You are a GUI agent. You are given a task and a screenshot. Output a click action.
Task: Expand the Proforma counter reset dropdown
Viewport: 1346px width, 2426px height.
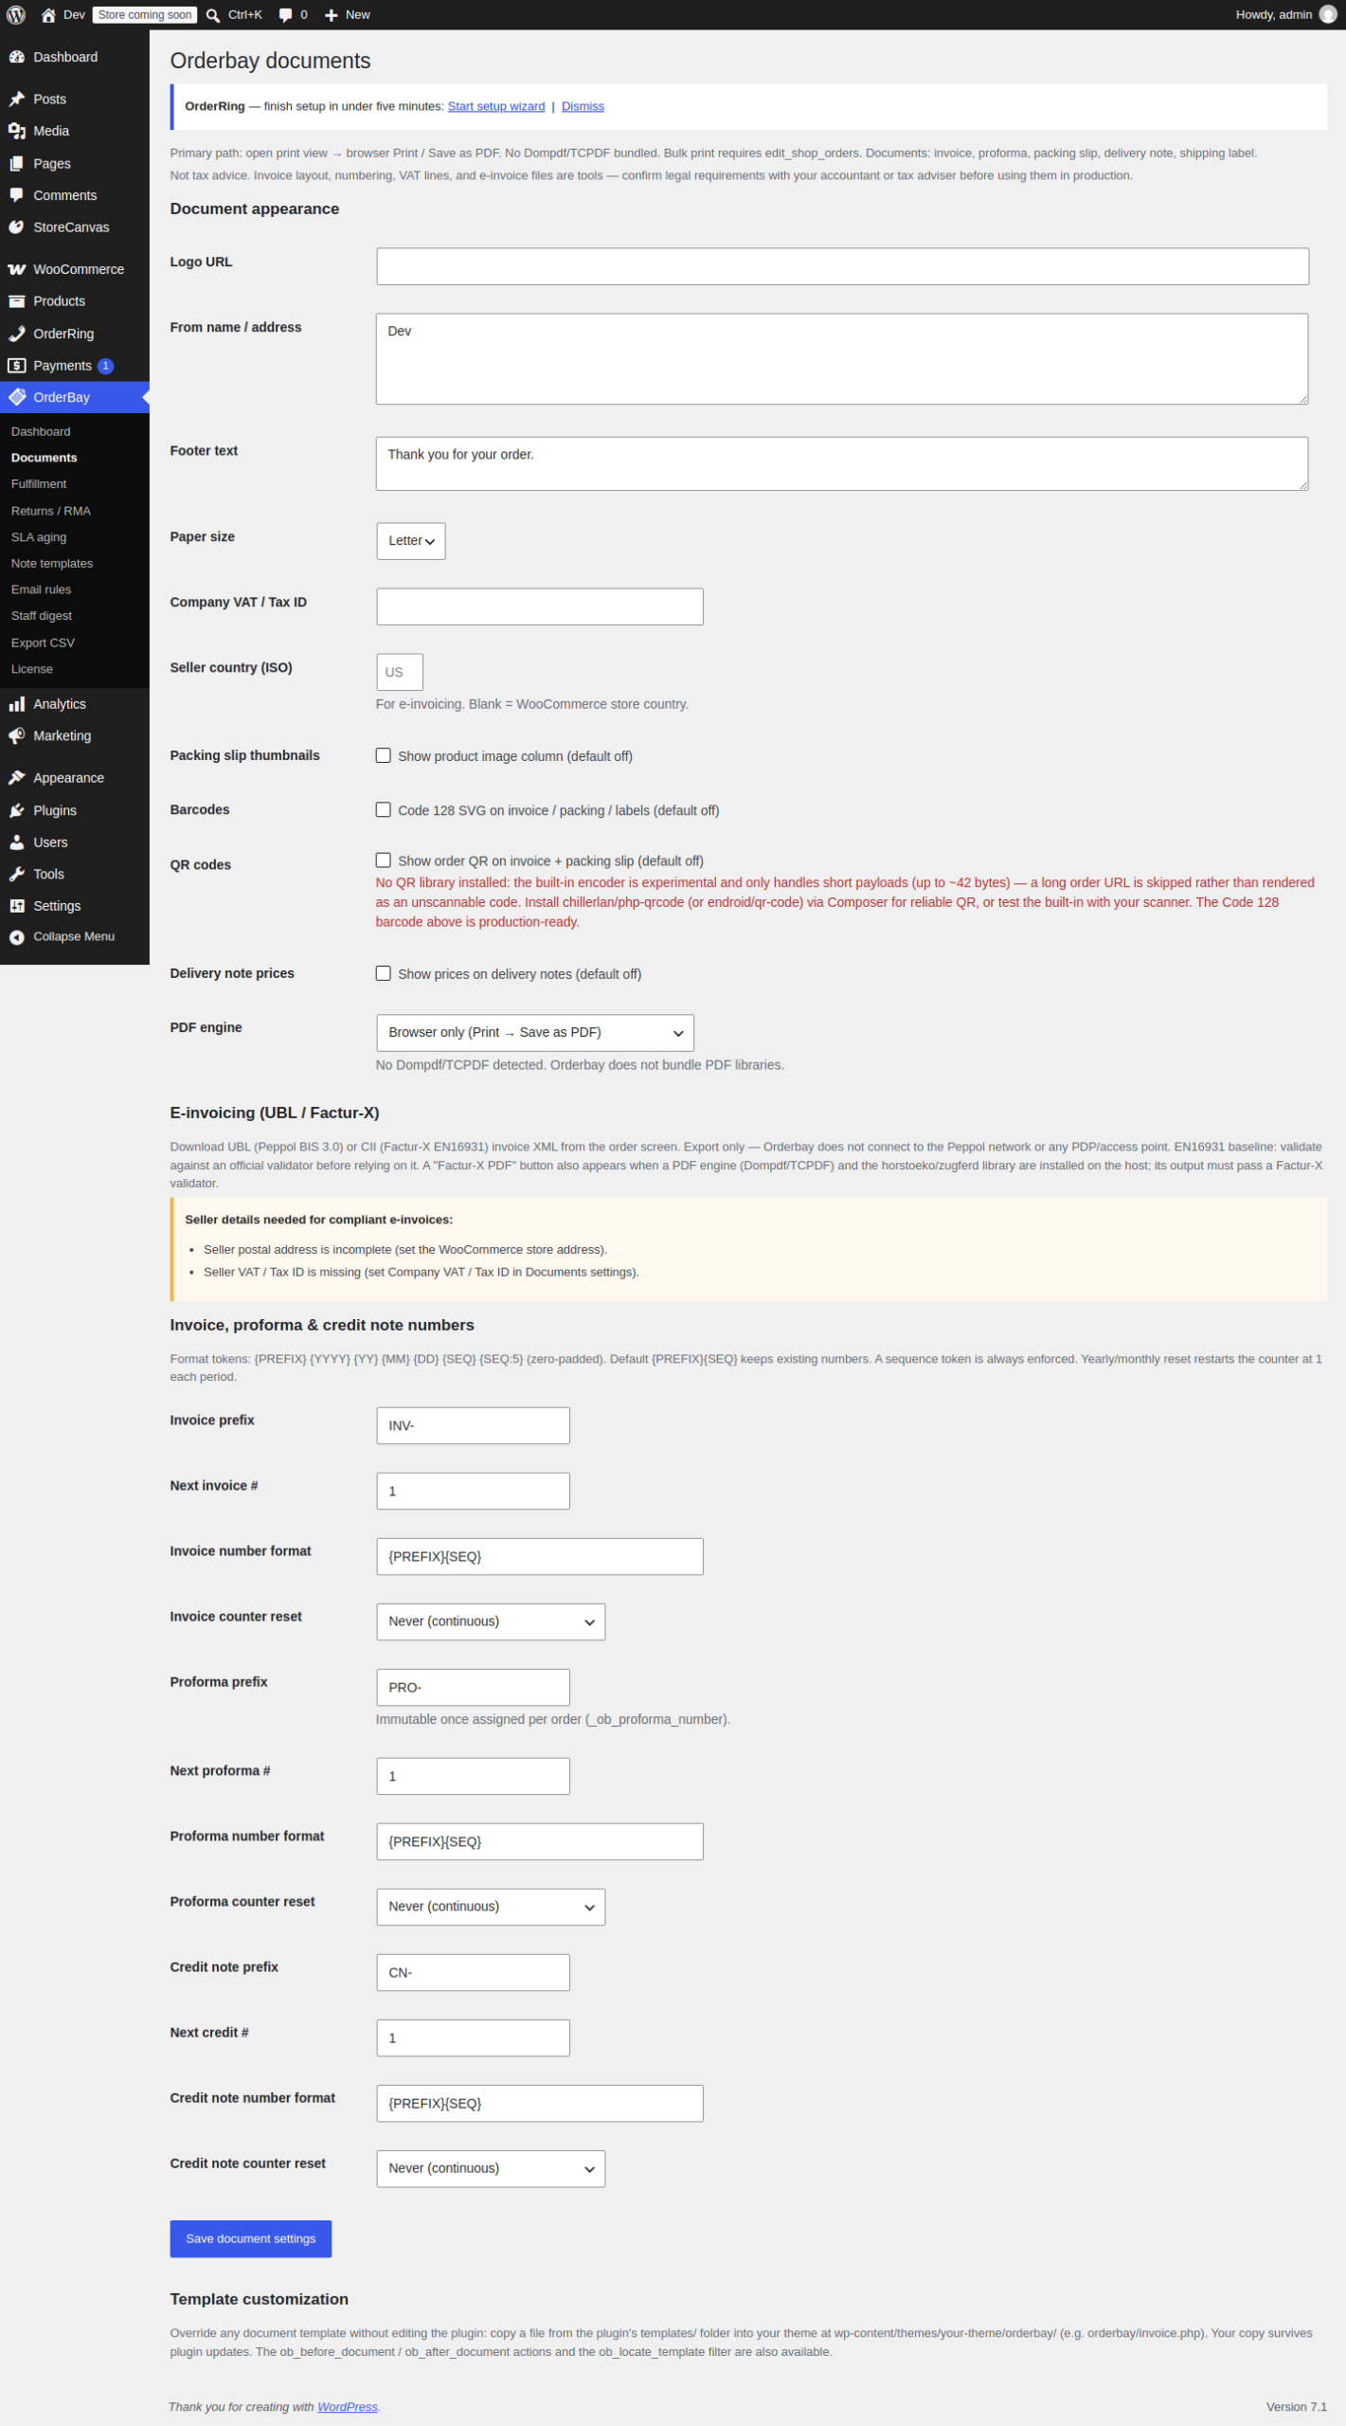pos(491,1908)
